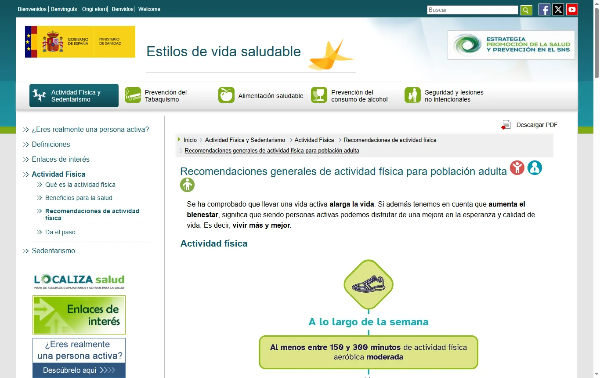Click the red child population icon
The image size is (600, 378).
point(517,167)
